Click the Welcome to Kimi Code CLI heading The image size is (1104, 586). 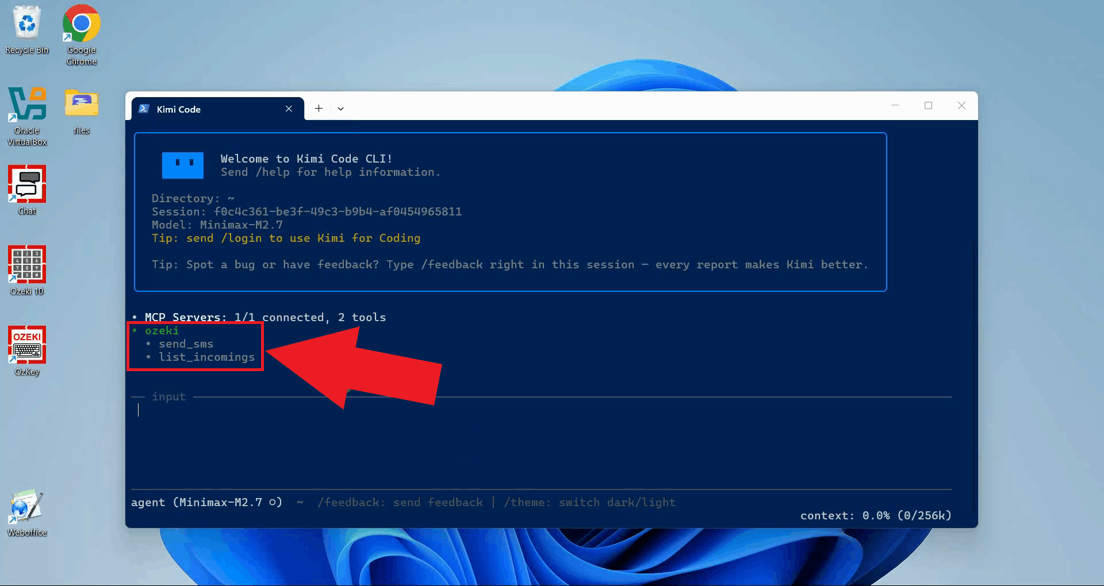pos(306,159)
